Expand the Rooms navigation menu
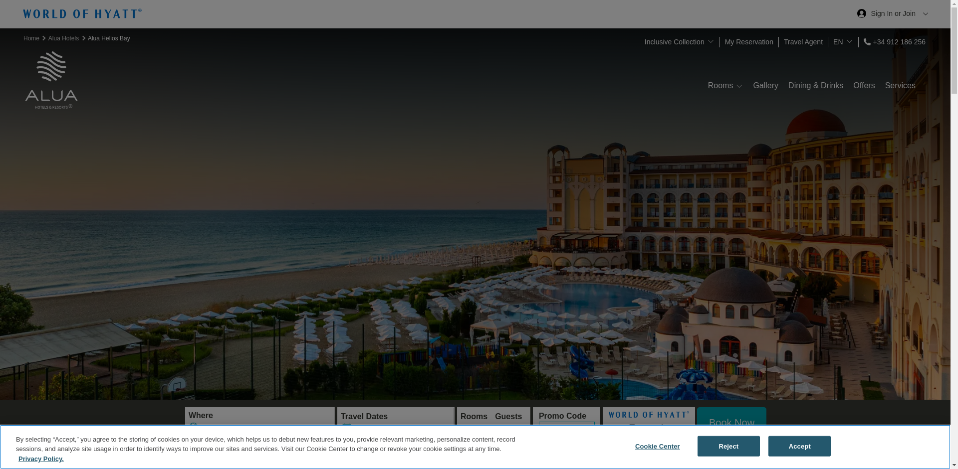 724,86
